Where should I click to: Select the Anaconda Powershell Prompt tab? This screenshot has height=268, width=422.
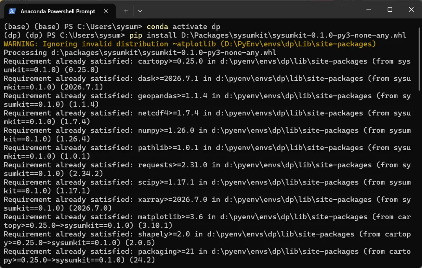(x=60, y=11)
